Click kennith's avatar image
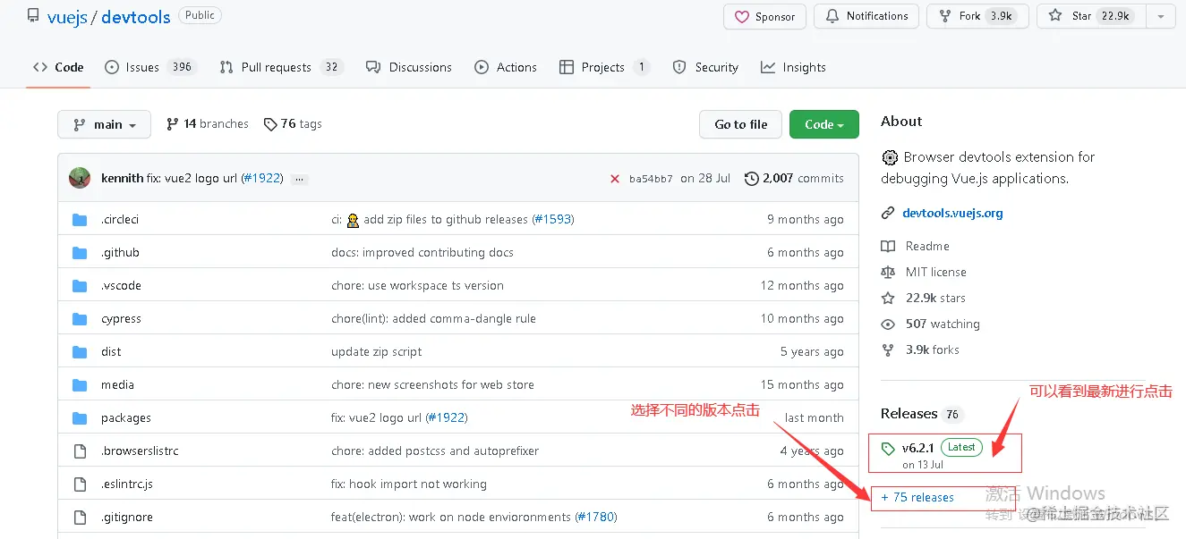 tap(80, 178)
